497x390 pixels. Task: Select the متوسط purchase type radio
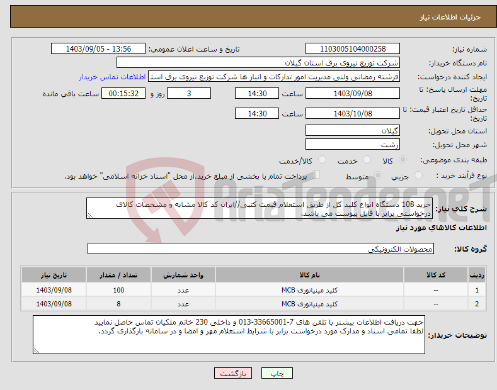pyautogui.click(x=378, y=175)
